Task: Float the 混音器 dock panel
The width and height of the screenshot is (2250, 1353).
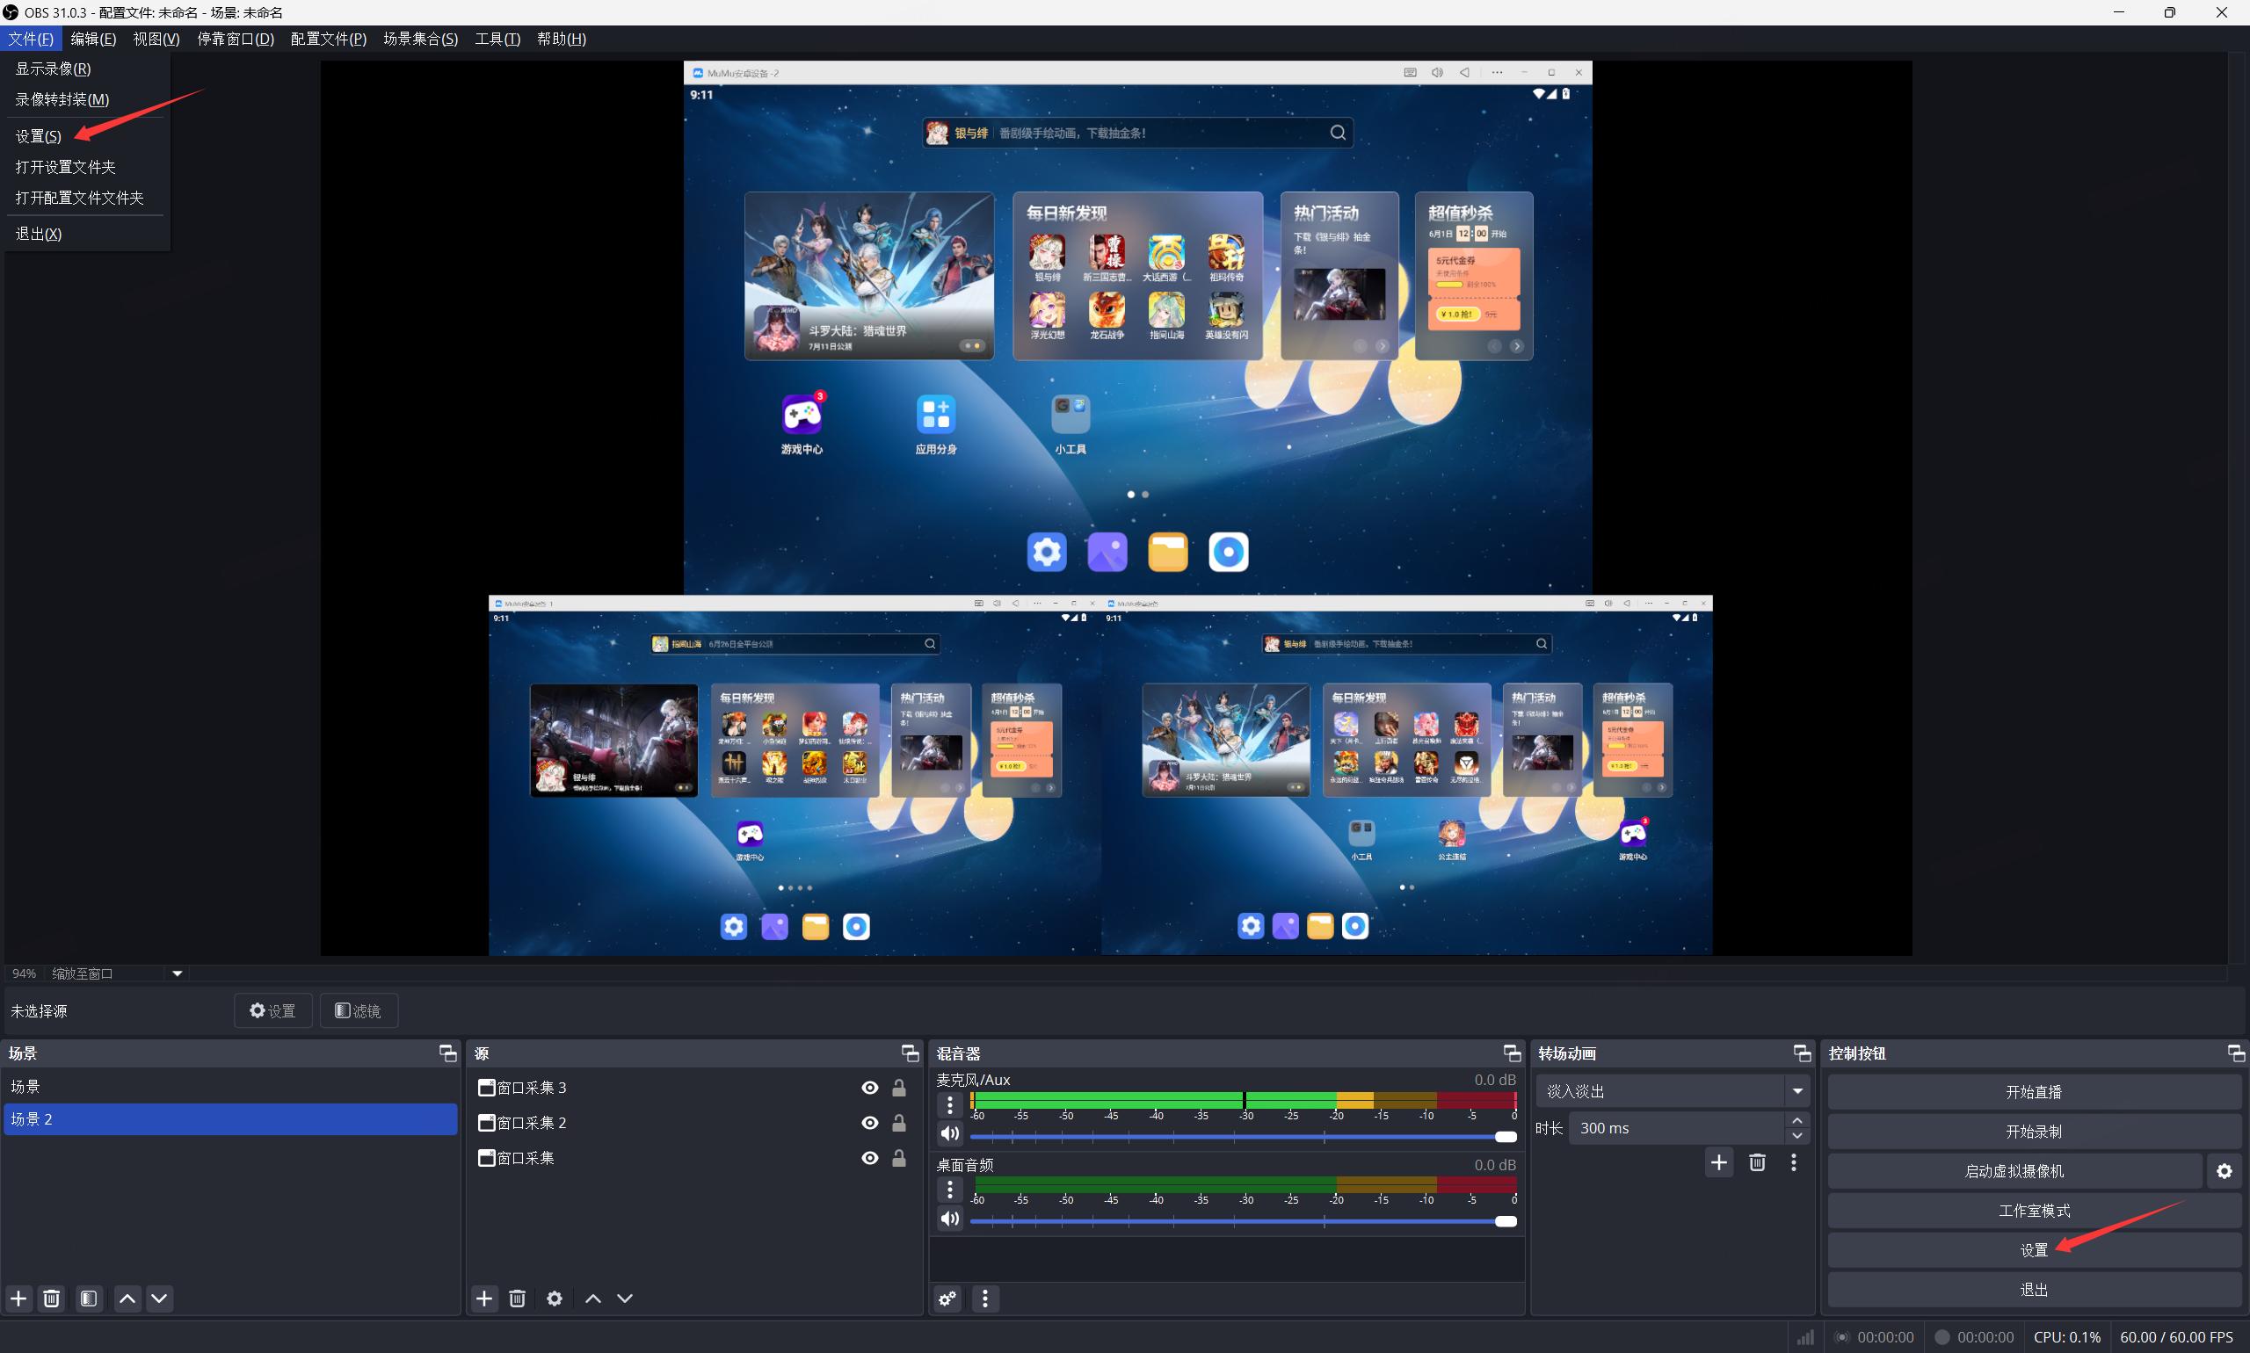Action: [1511, 1054]
